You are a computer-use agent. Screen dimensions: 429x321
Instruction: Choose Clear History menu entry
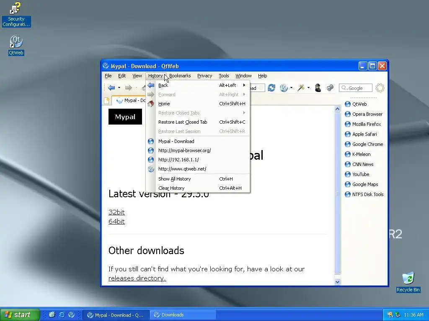coord(198,189)
